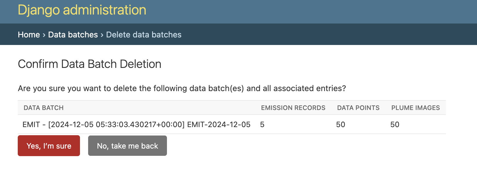Confirm deletion with Yes, I'm sure

49,146
